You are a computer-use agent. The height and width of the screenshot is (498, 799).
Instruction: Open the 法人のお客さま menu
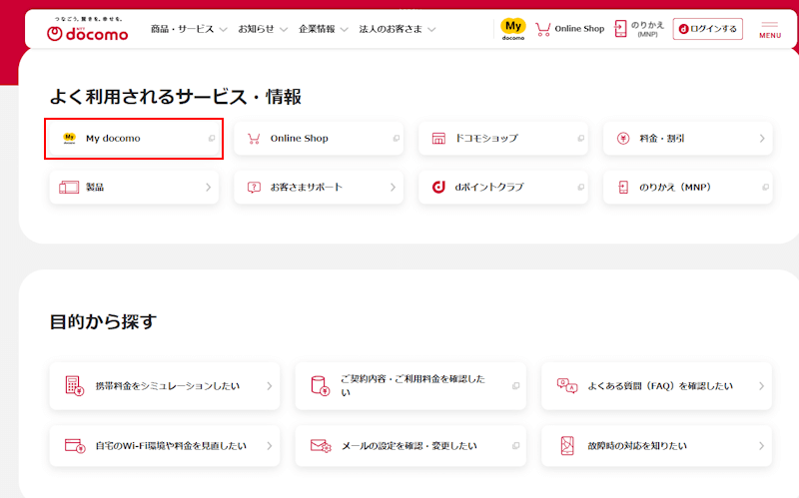click(x=391, y=29)
